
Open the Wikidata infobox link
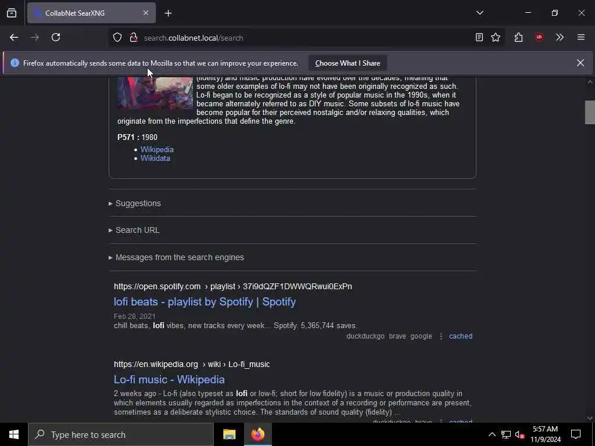tap(155, 158)
